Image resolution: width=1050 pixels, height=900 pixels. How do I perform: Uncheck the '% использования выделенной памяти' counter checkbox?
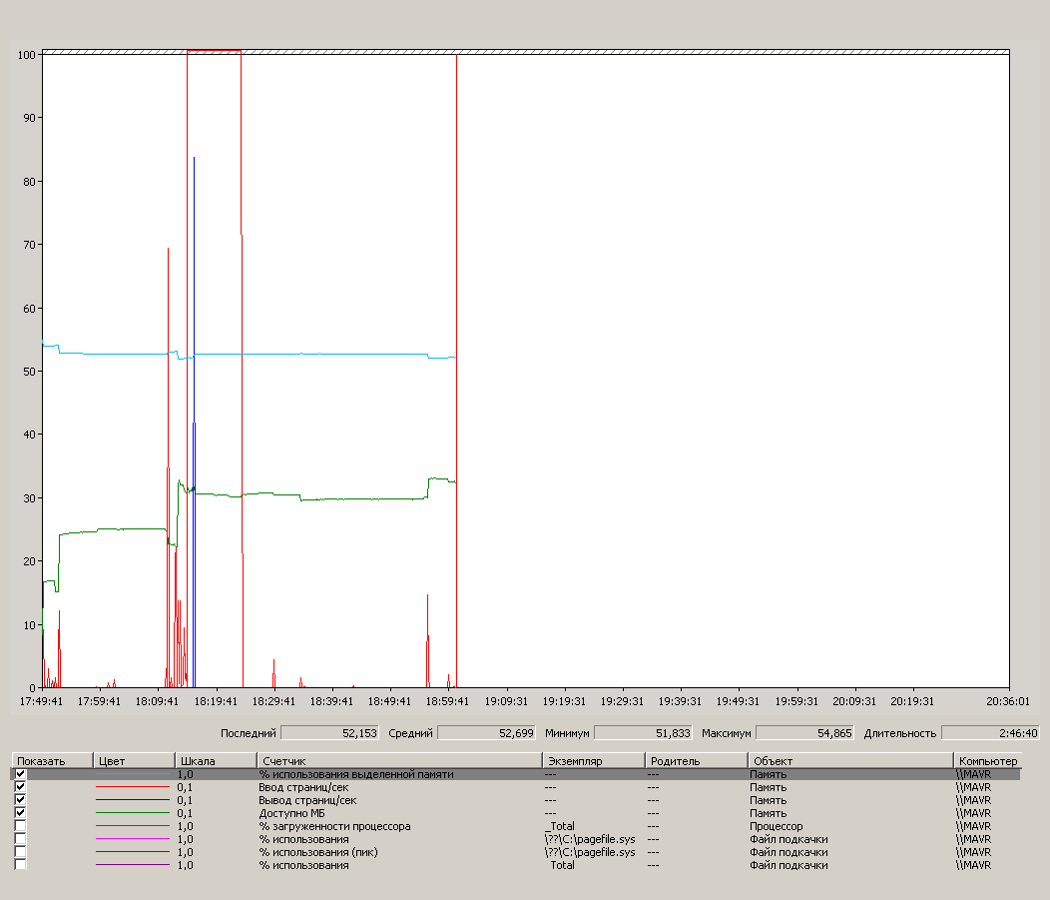pyautogui.click(x=21, y=774)
